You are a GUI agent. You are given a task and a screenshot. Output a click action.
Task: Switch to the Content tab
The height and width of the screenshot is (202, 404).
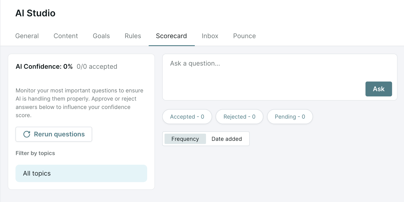(66, 36)
